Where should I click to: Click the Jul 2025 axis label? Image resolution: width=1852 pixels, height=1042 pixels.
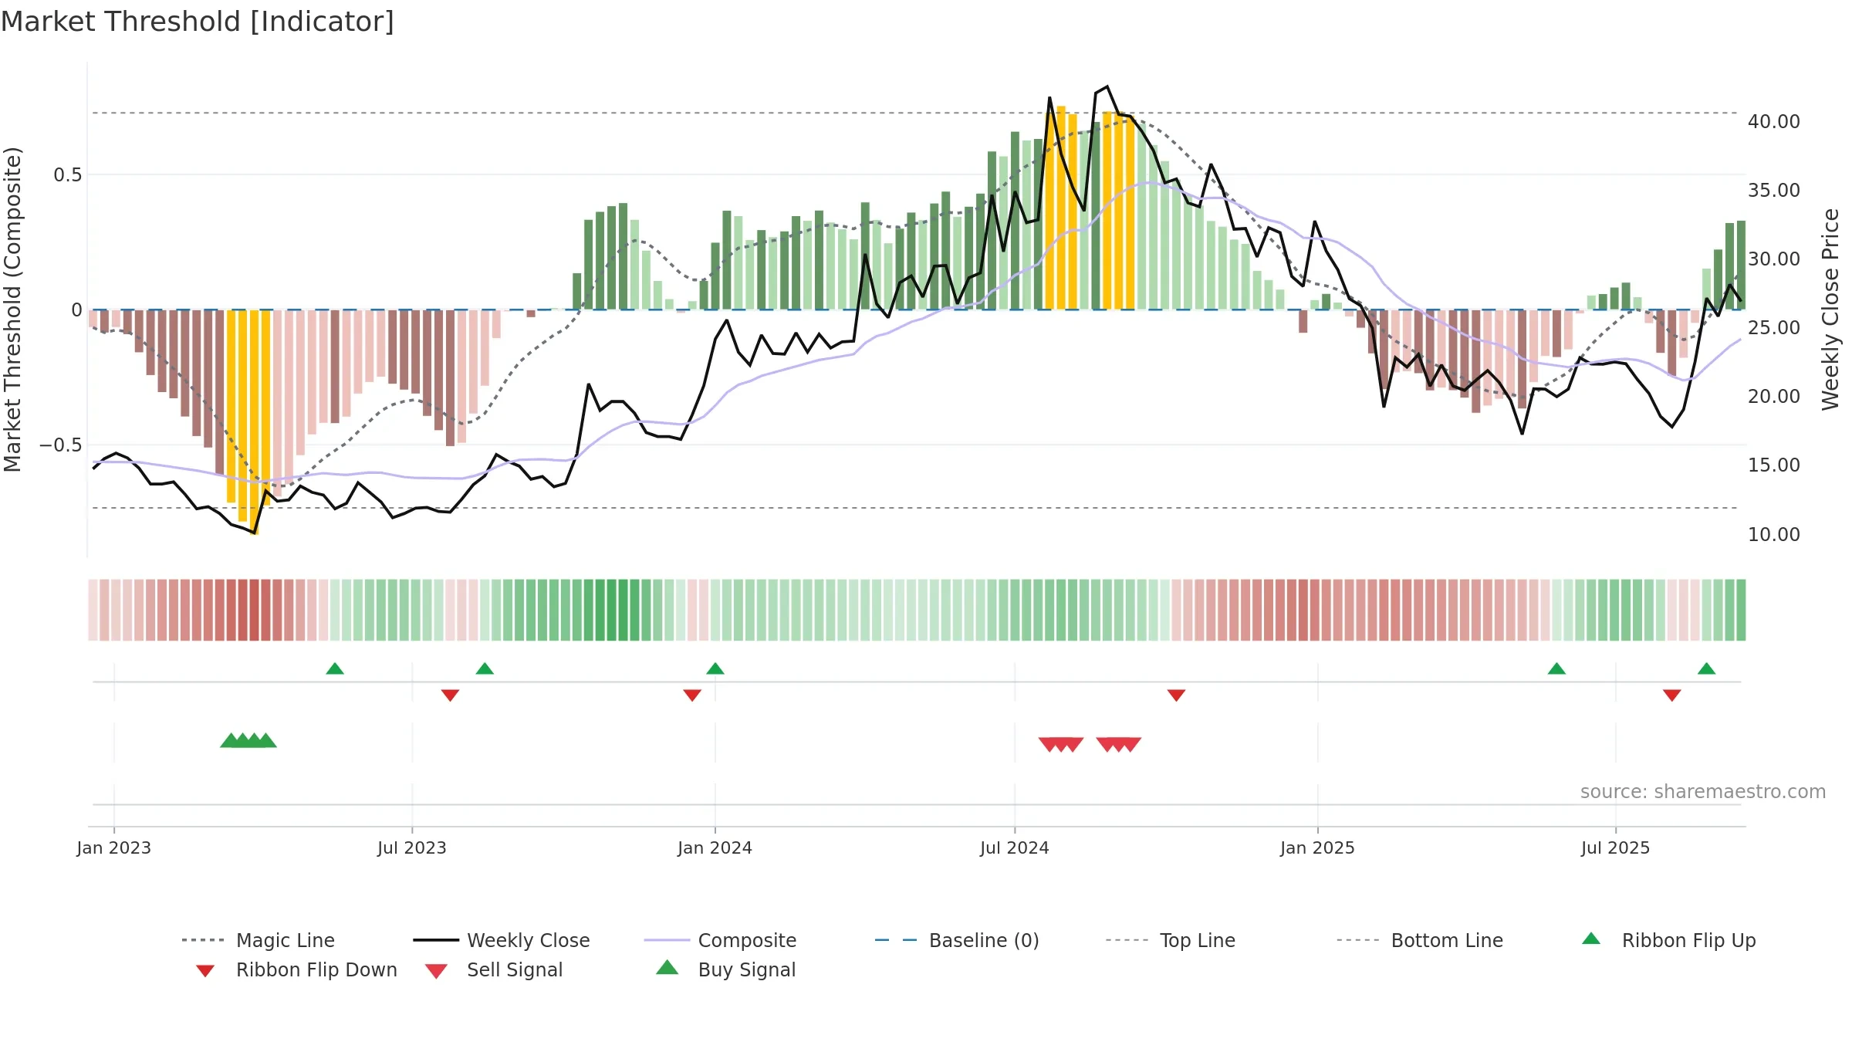pyautogui.click(x=1616, y=847)
